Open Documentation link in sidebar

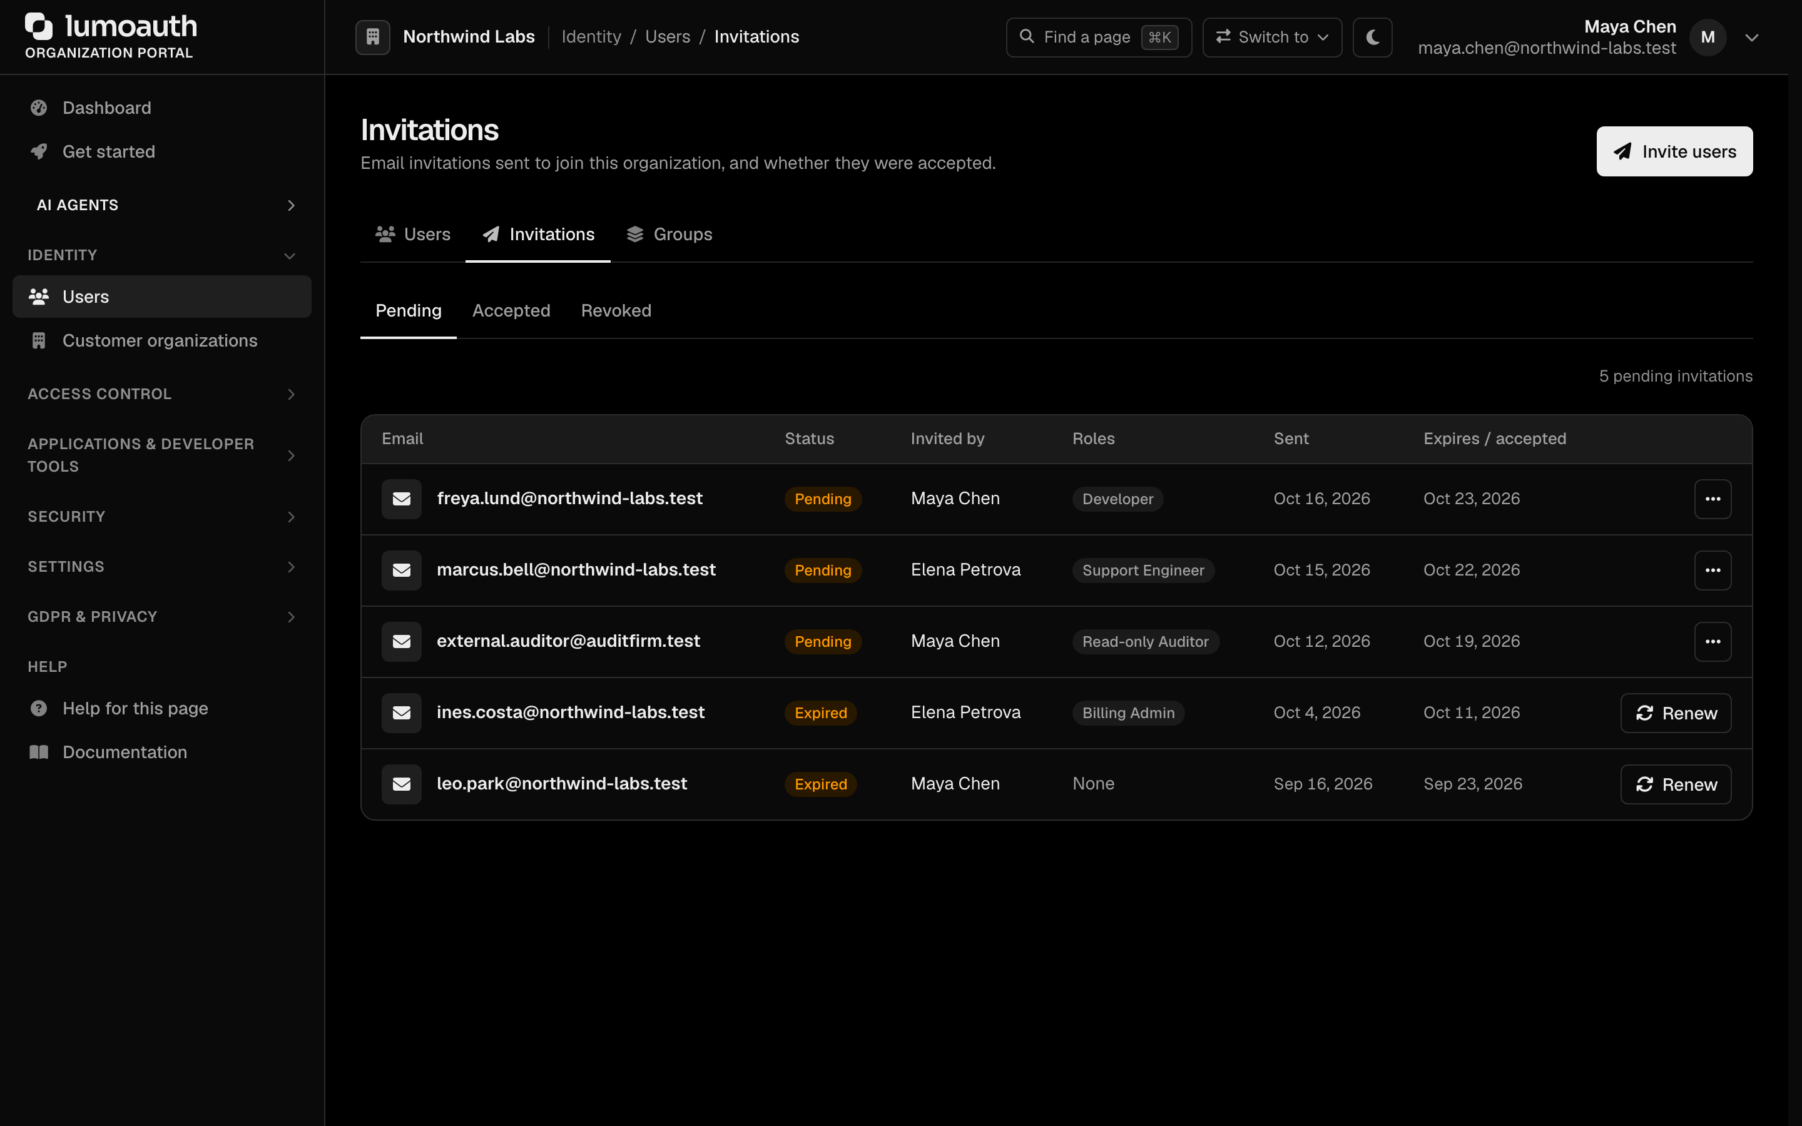pos(162,752)
